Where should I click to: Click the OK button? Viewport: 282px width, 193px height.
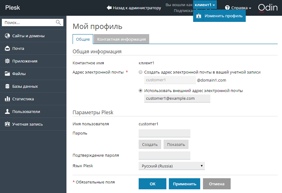152,184
